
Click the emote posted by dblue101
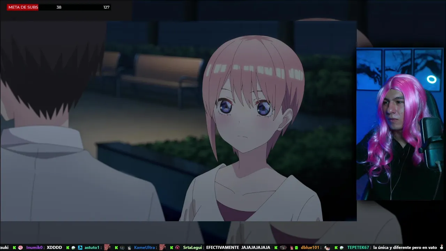(x=327, y=248)
